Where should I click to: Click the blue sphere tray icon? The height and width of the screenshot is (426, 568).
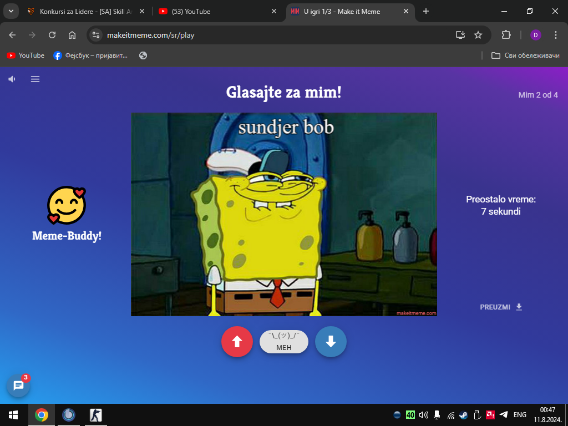click(397, 415)
